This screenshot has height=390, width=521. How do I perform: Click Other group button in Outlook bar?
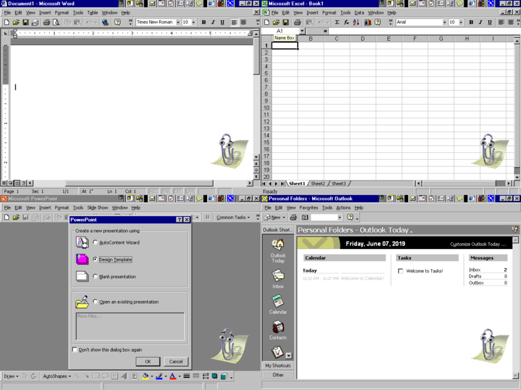coord(278,375)
